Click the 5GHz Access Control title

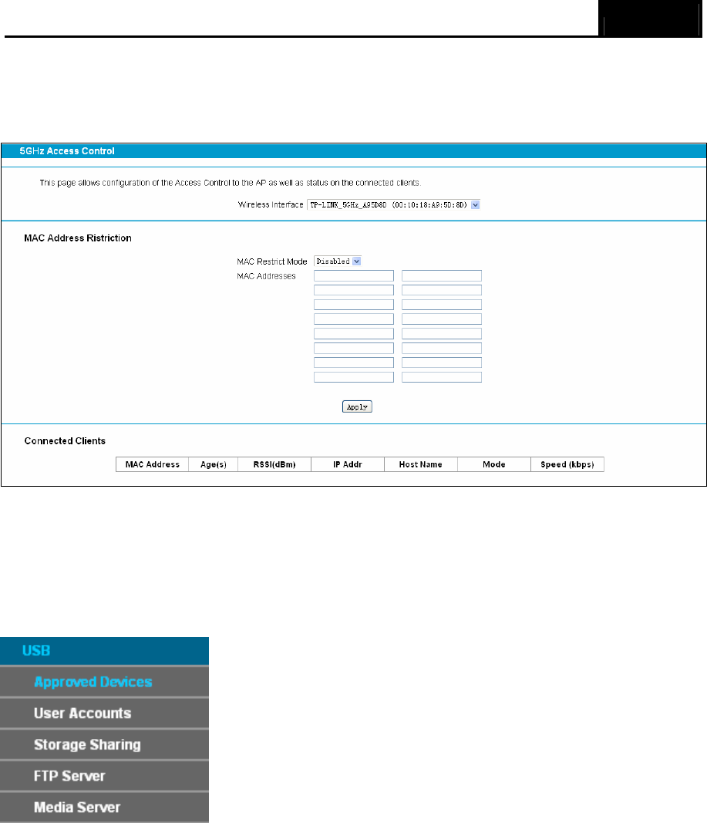(67, 151)
